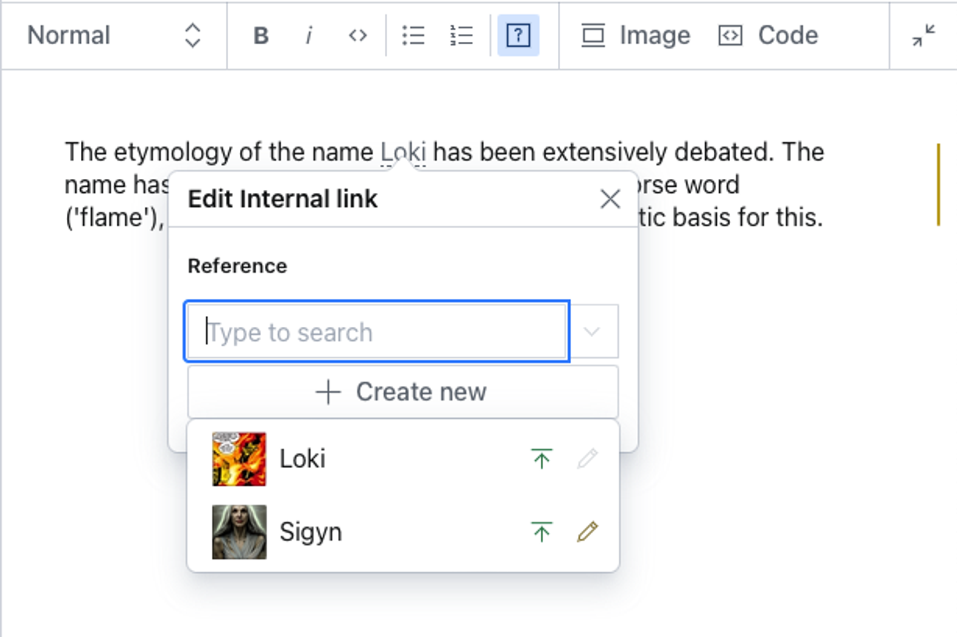Toggle bold formatting
The width and height of the screenshot is (957, 637).
click(261, 35)
